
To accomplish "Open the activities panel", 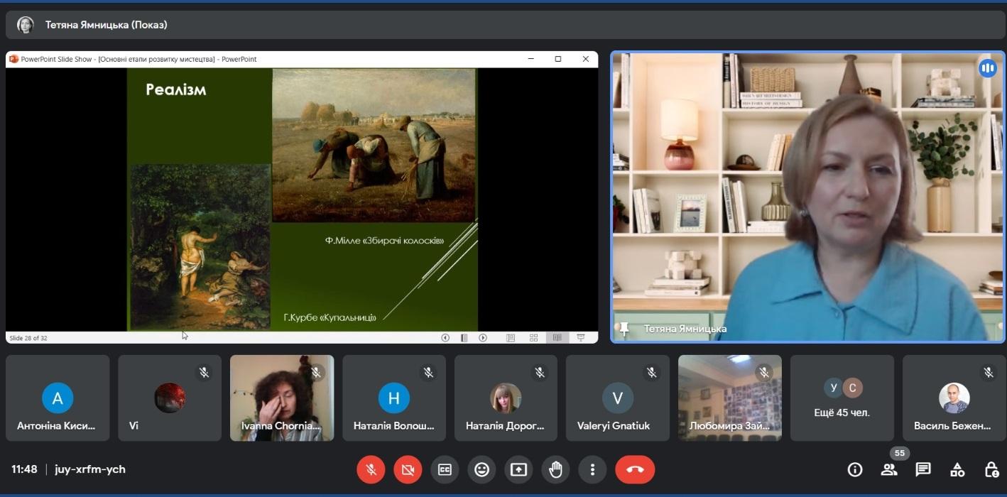I will click(957, 469).
